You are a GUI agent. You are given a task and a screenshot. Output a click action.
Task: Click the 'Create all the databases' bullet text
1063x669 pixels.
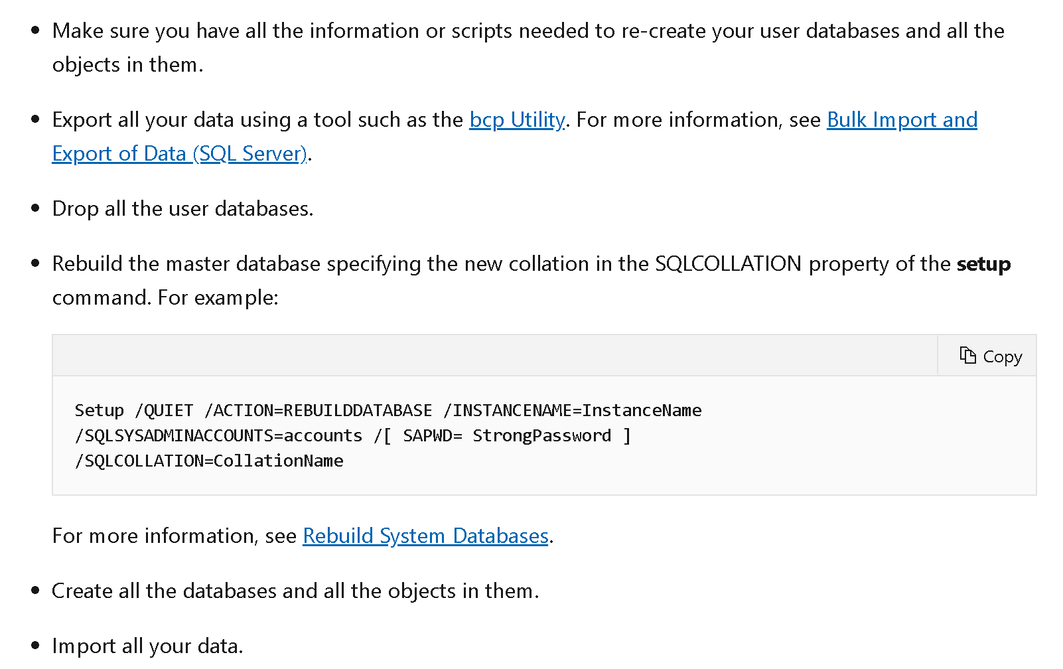(295, 591)
